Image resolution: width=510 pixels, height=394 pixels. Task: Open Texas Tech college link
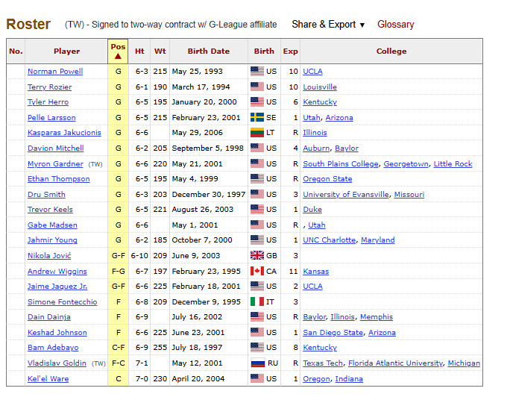[323, 363]
